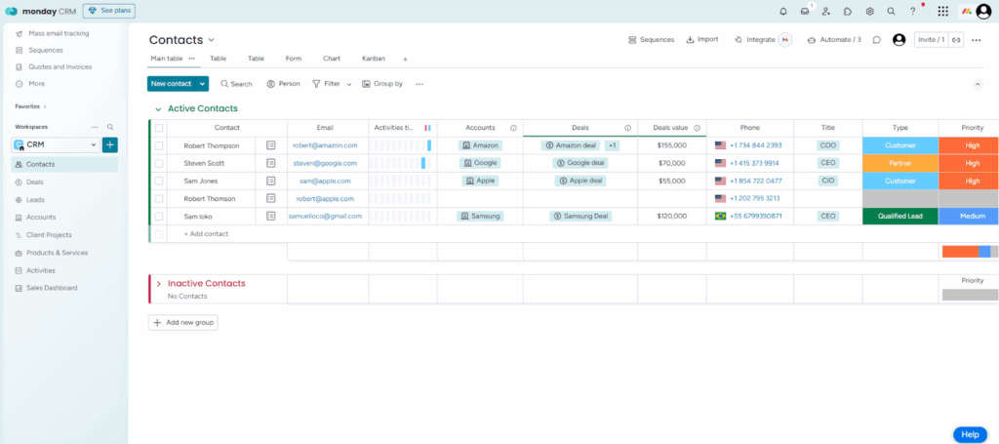Screen dimensions: 999x444
Task: Tick the checkbox for Sam Jones
Action: [x=159, y=181]
